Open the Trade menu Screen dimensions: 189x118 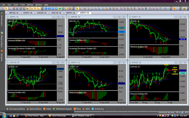[16, 5]
